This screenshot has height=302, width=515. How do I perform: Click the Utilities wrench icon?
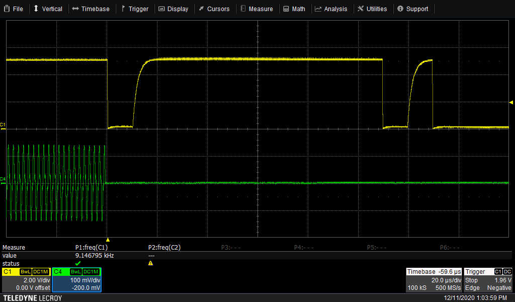(361, 9)
